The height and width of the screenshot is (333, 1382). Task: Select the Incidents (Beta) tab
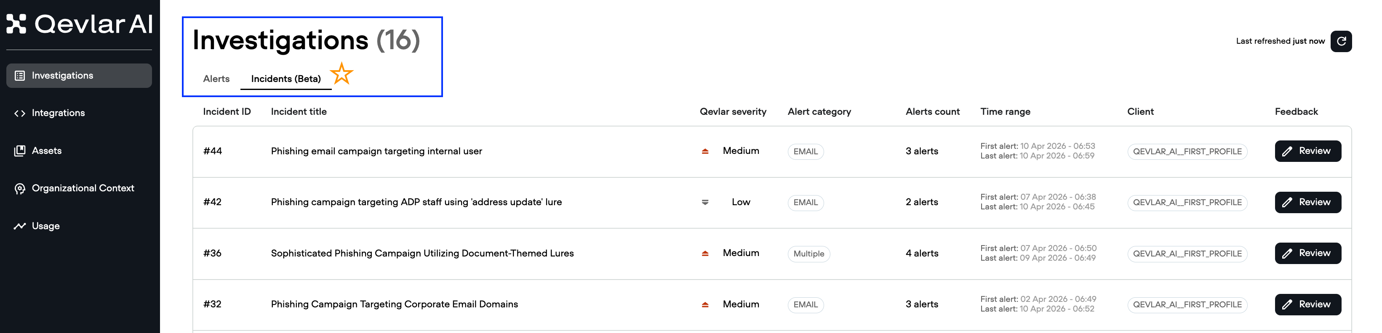point(285,78)
